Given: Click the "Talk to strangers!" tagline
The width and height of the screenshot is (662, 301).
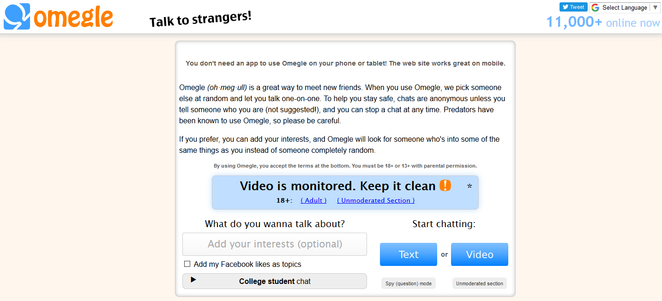Looking at the screenshot, I should coord(201,19).
